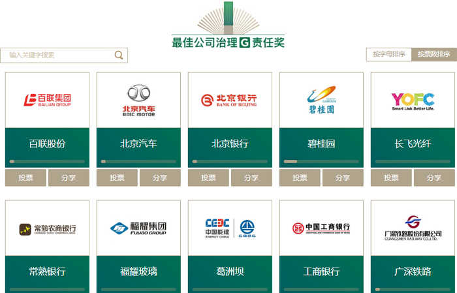Screen dimensions: 457x293
Task: Click the 碧桂园 vote progress bar
Action: click(x=321, y=161)
